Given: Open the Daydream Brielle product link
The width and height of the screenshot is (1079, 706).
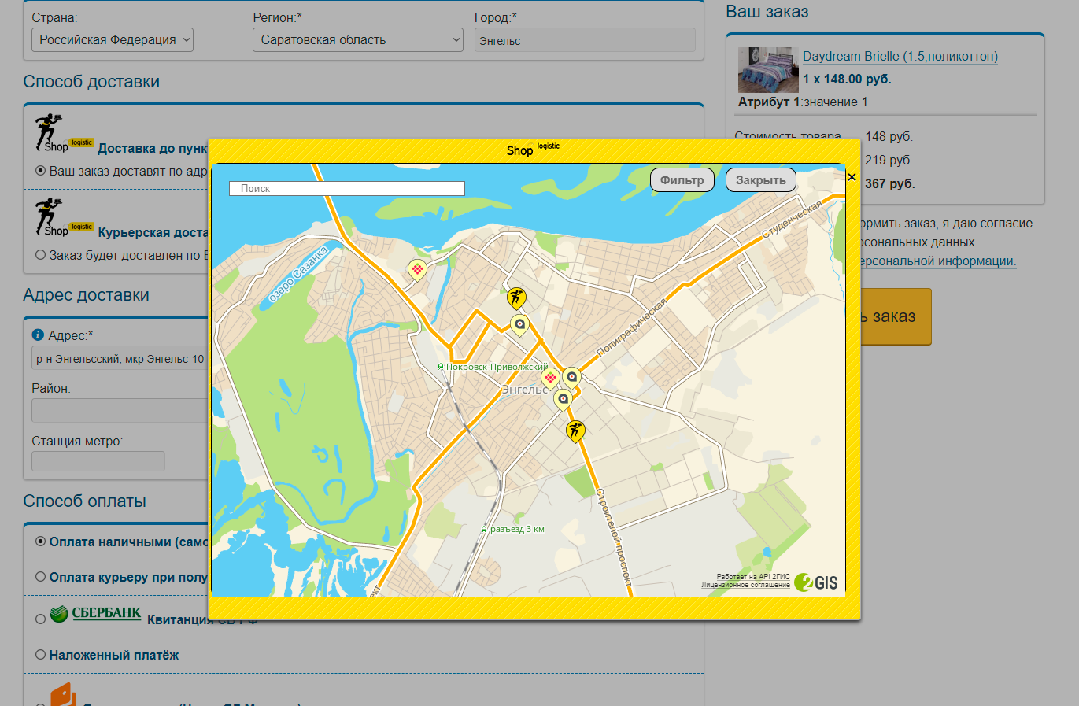Looking at the screenshot, I should 900,56.
